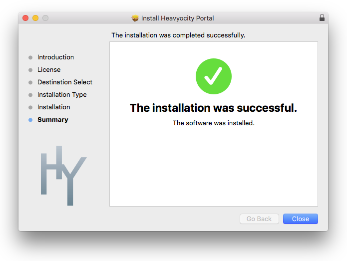347x261 pixels.
Task: Click the Heavyocity HY logo
Action: [63, 175]
